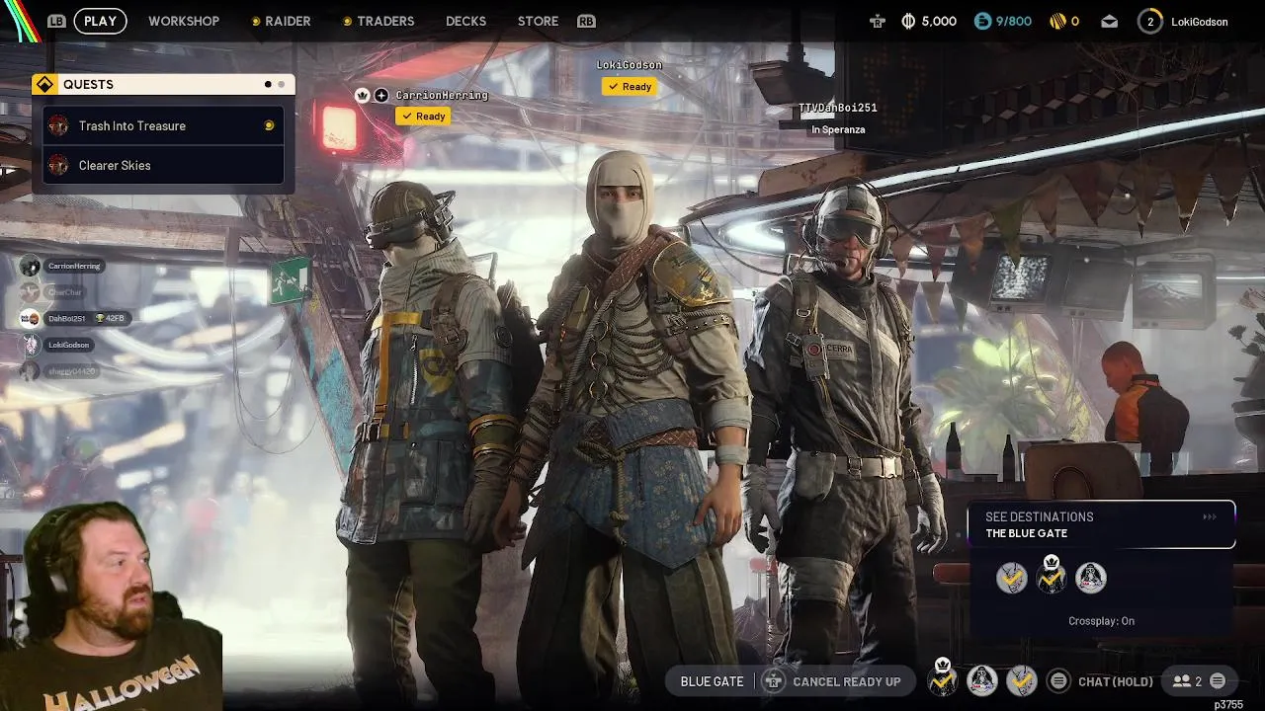
Task: Click the triple chevron arrows on destinations
Action: coord(1210,516)
